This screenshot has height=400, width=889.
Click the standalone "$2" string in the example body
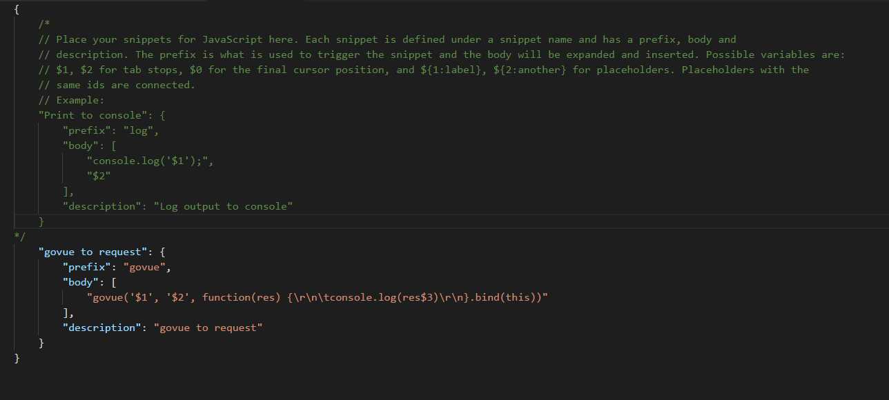point(99,176)
